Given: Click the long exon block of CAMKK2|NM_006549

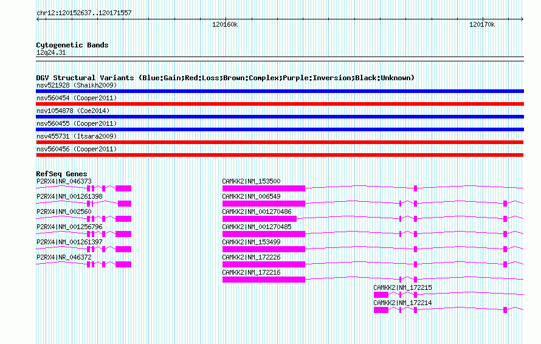Looking at the screenshot, I should [x=264, y=204].
